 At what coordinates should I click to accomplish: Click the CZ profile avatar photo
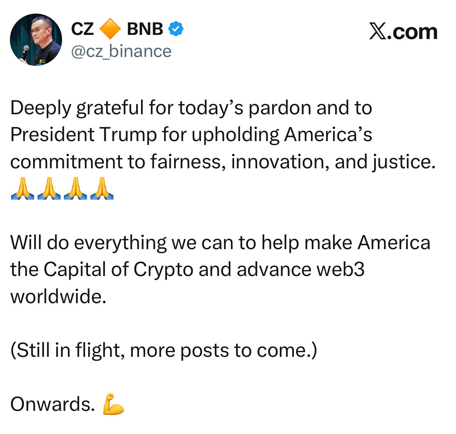[36, 40]
